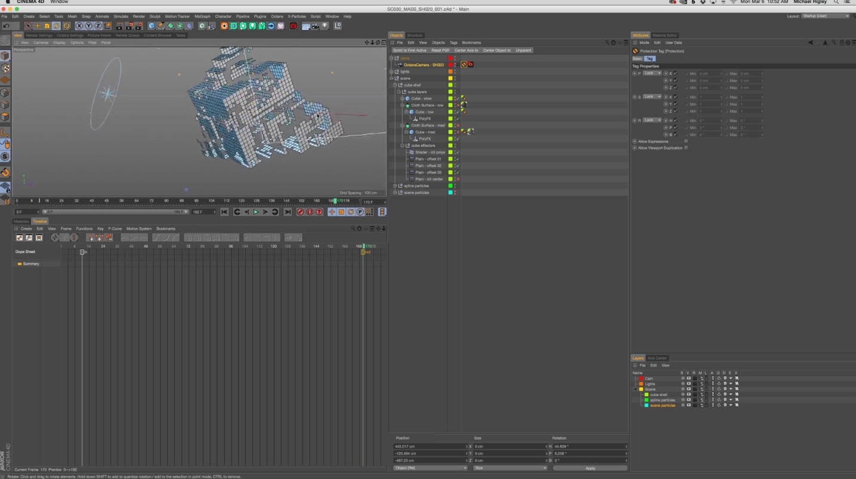Click the Reset PSR button

[x=440, y=50]
